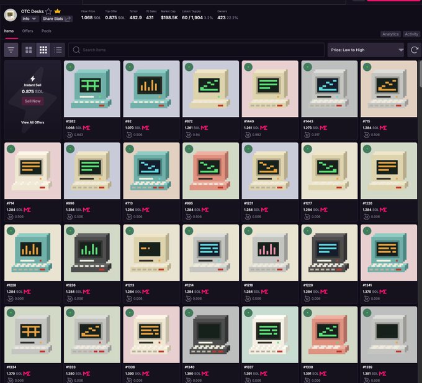Click the Market Cap value $198.5K
Screen dimensions: 422x383
(x=169, y=17)
